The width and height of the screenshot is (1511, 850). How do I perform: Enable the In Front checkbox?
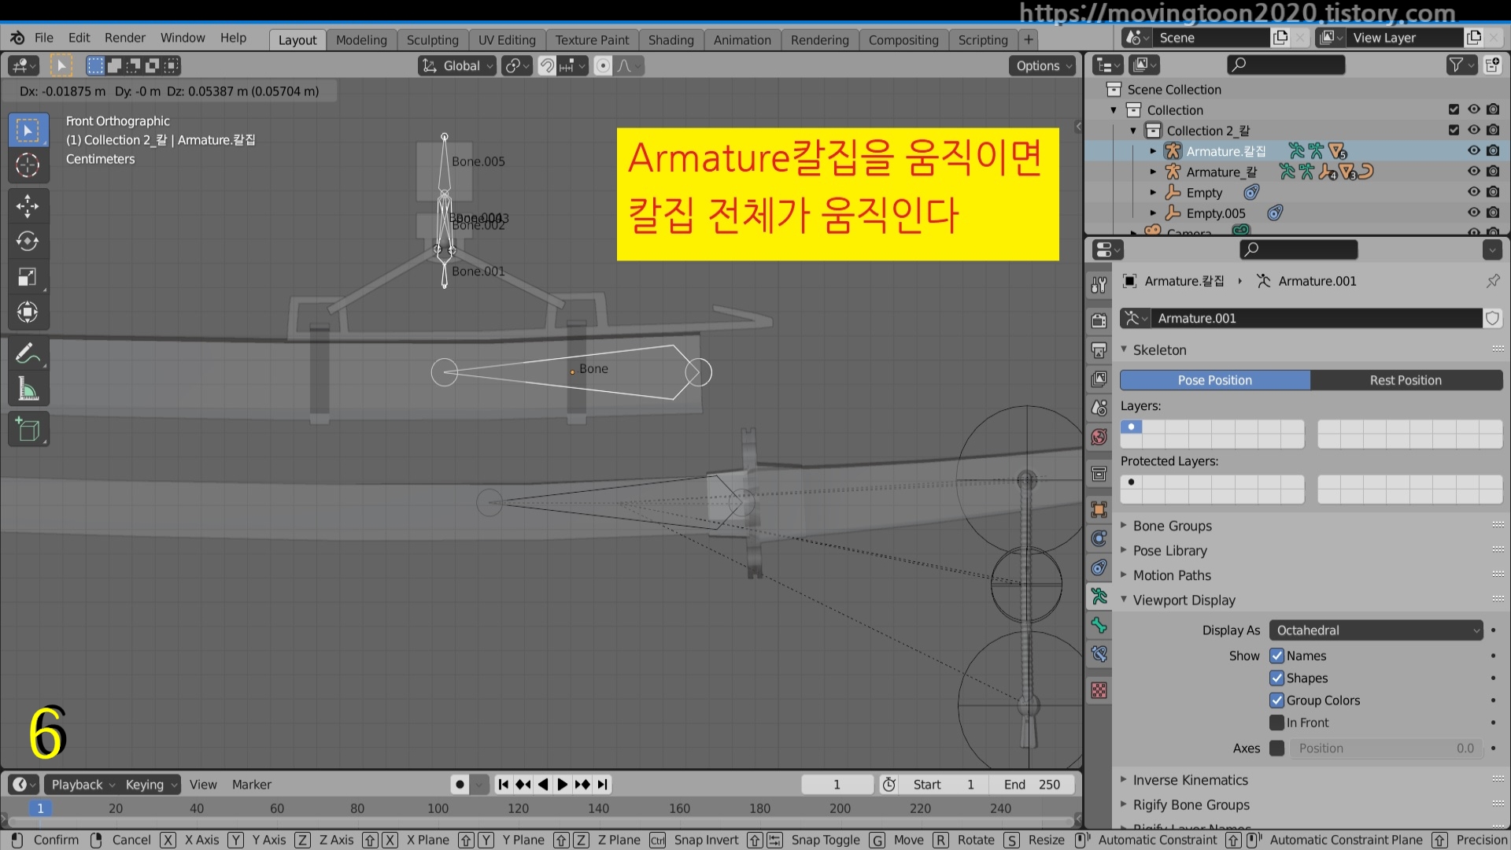[1276, 722]
